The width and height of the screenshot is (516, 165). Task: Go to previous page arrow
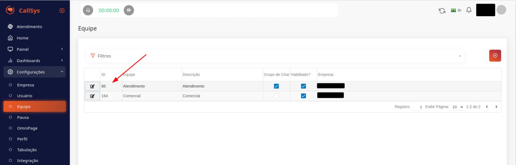click(487, 107)
